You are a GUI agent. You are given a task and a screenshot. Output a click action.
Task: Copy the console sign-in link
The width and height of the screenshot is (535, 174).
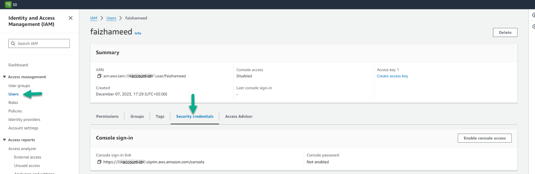tap(99, 162)
